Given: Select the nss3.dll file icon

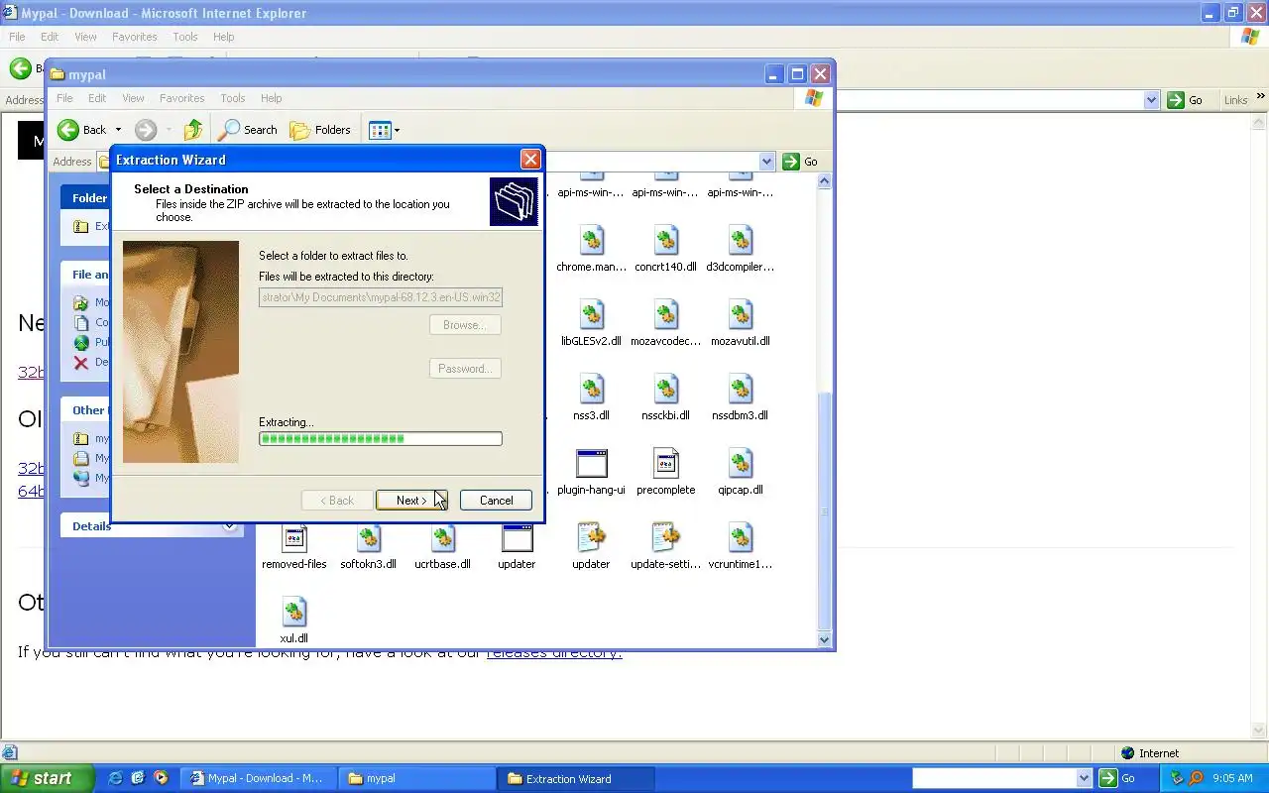Looking at the screenshot, I should click(591, 389).
